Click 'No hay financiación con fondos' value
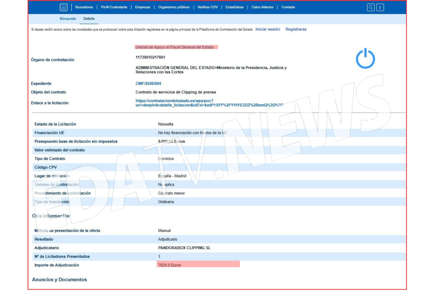This screenshot has height=291, width=436. click(x=193, y=133)
